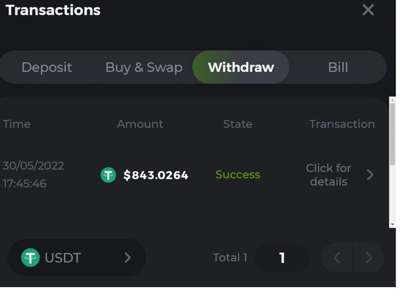Switch to the Deposit tab

(x=47, y=67)
